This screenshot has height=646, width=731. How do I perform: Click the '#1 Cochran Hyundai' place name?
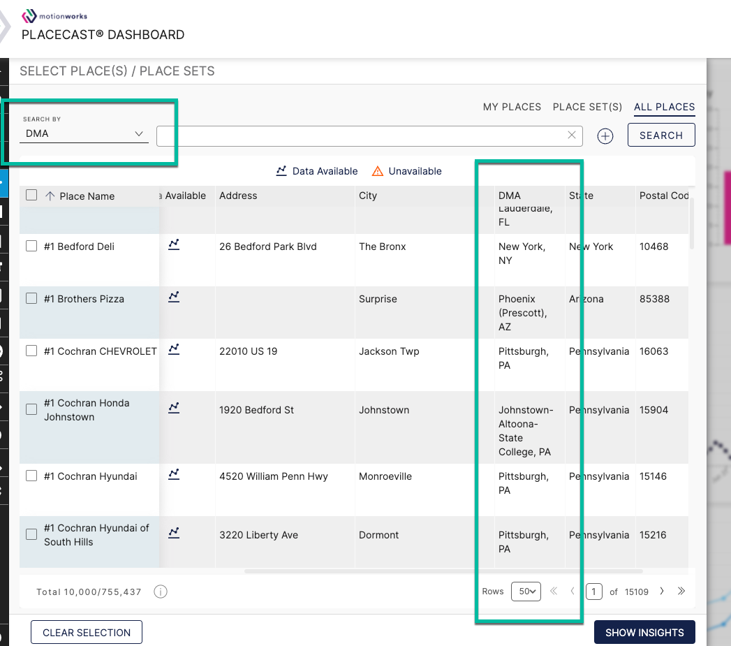[91, 476]
